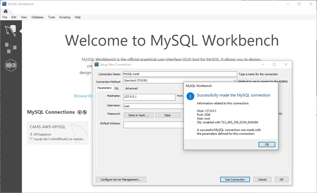
Task: Maximize the MySQL Workbench main window
Action: [x=299, y=4]
